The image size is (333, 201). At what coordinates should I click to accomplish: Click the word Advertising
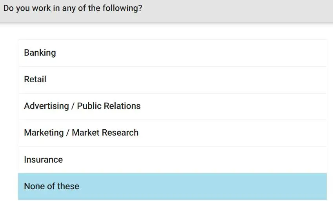click(47, 106)
